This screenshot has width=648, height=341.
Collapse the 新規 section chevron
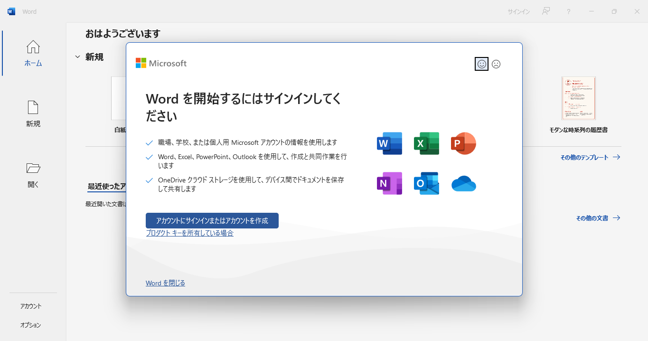(x=77, y=57)
